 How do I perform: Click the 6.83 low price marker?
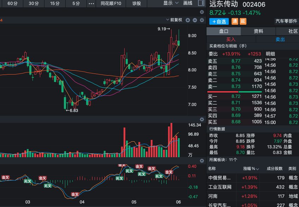click(72, 111)
